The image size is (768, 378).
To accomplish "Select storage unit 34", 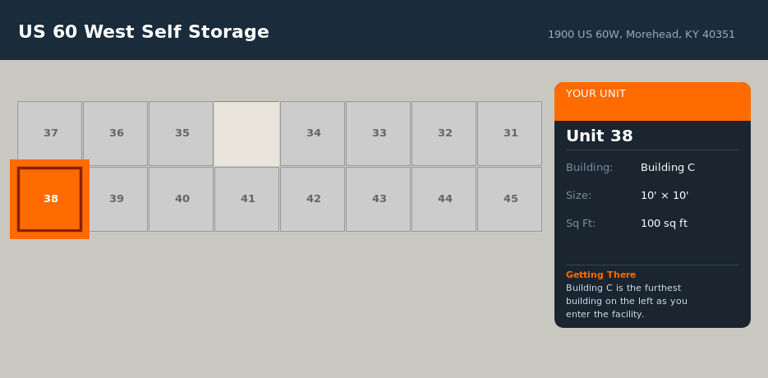I will tap(313, 133).
